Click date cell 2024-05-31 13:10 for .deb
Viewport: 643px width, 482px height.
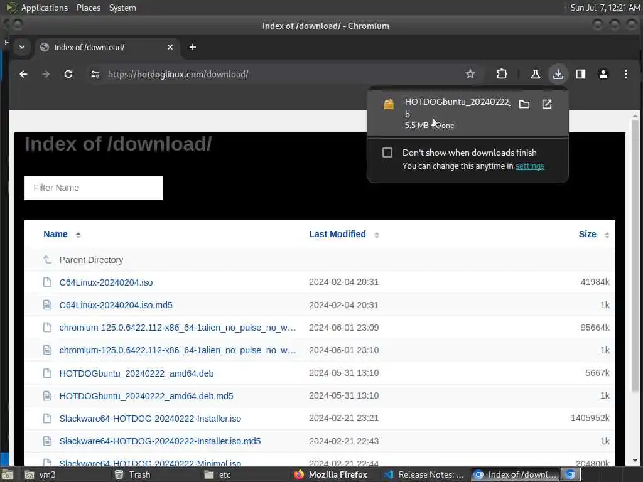click(343, 373)
